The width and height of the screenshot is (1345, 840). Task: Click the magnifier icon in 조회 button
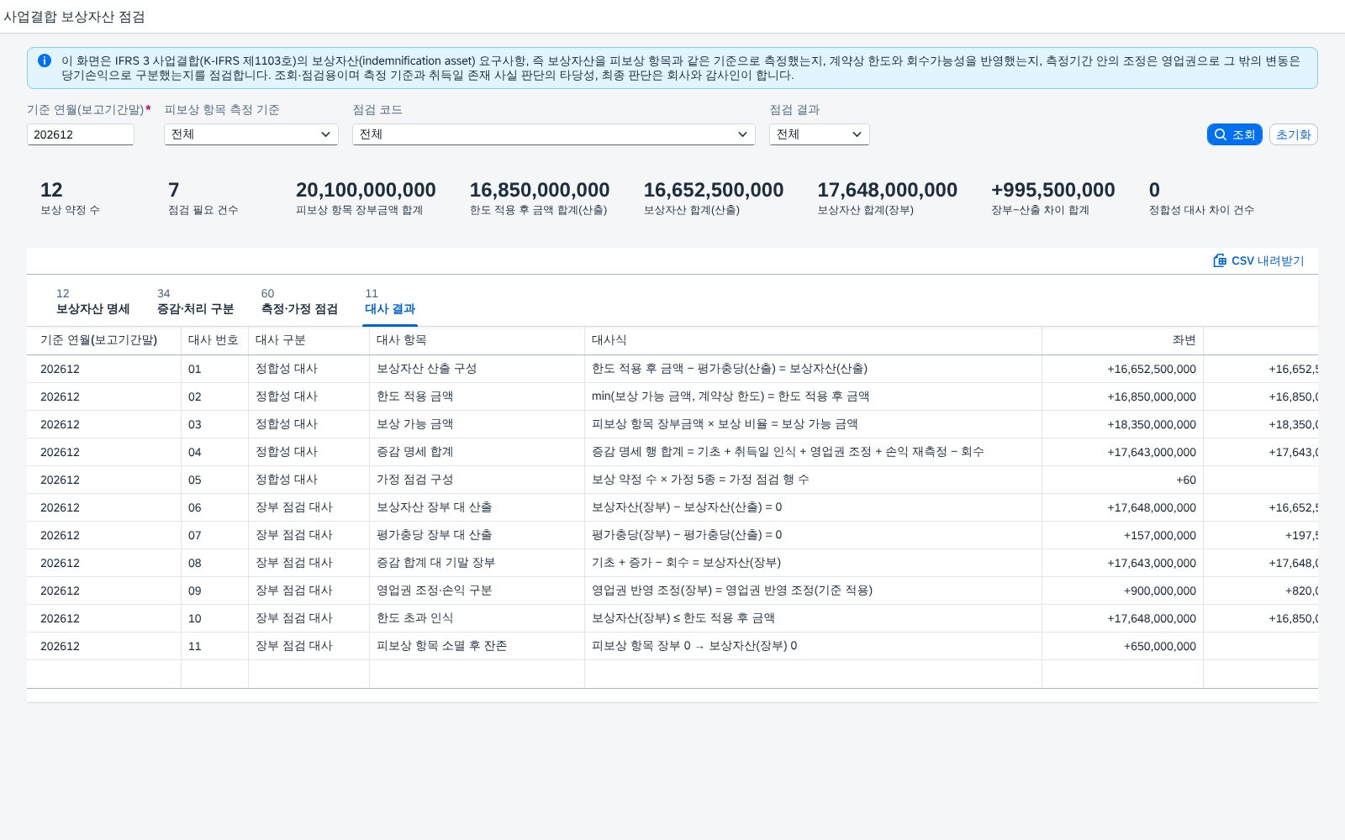1221,134
